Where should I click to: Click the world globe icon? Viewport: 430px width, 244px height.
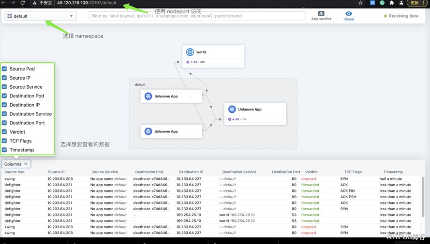click(x=190, y=52)
